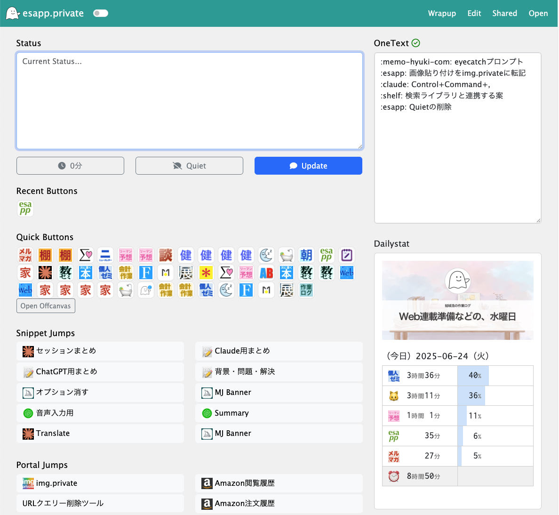This screenshot has width=559, height=515.
Task: Open the Claude用まとめ snippet jump
Action: [x=279, y=351]
